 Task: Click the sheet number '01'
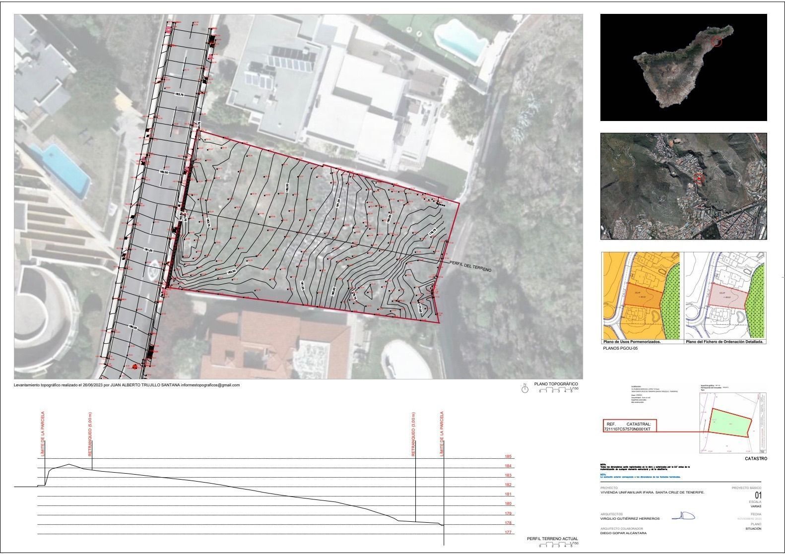pos(758,495)
